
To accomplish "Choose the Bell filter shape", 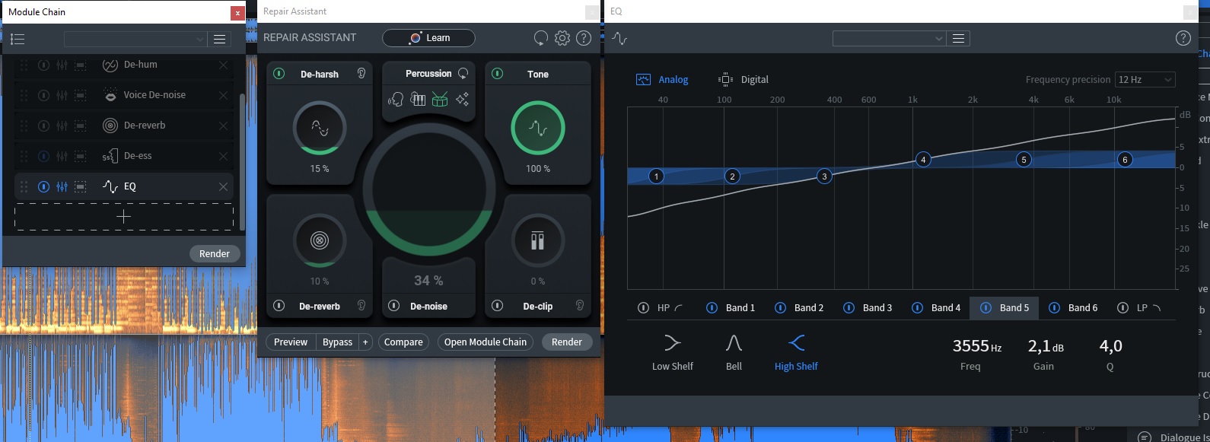I will click(x=734, y=353).
